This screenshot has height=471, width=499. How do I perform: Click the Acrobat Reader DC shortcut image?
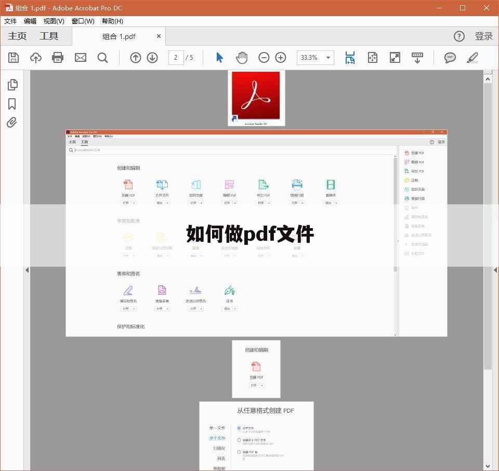[256, 98]
